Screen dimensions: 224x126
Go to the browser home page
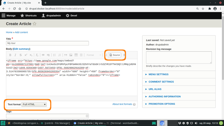click(x=20, y=9)
